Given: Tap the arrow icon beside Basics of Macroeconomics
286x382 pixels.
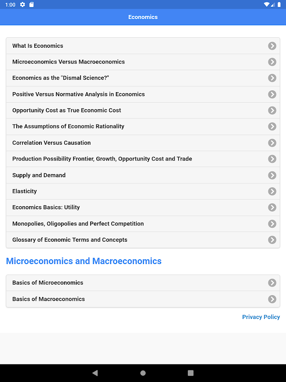Looking at the screenshot, I should click(x=272, y=299).
